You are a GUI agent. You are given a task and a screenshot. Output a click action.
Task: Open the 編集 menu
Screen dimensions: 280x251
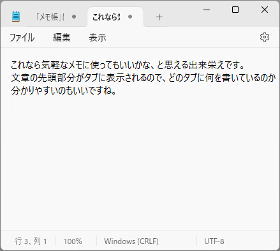click(62, 38)
